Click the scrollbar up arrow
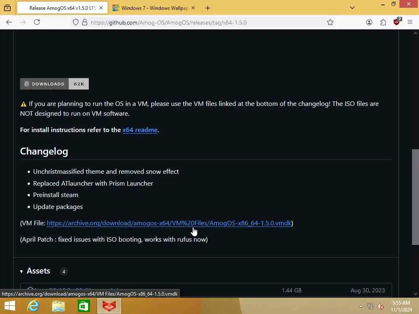 coord(415,34)
